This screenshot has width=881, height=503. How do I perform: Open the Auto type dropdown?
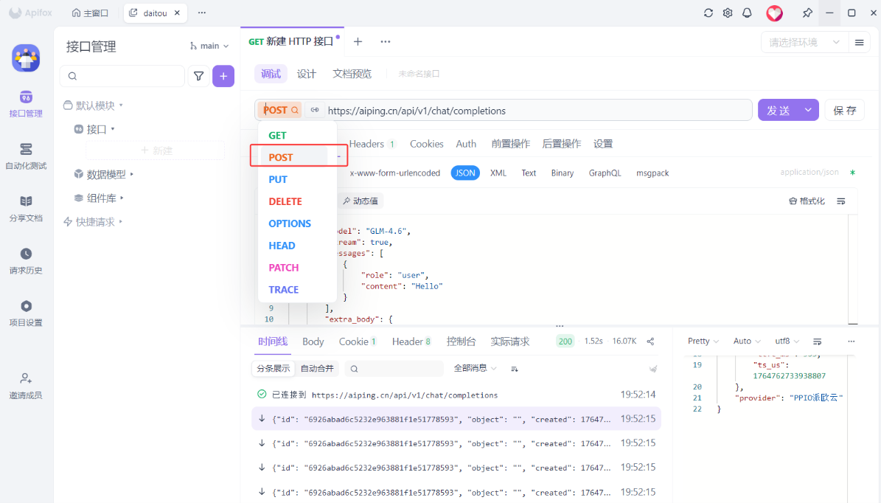coord(747,341)
